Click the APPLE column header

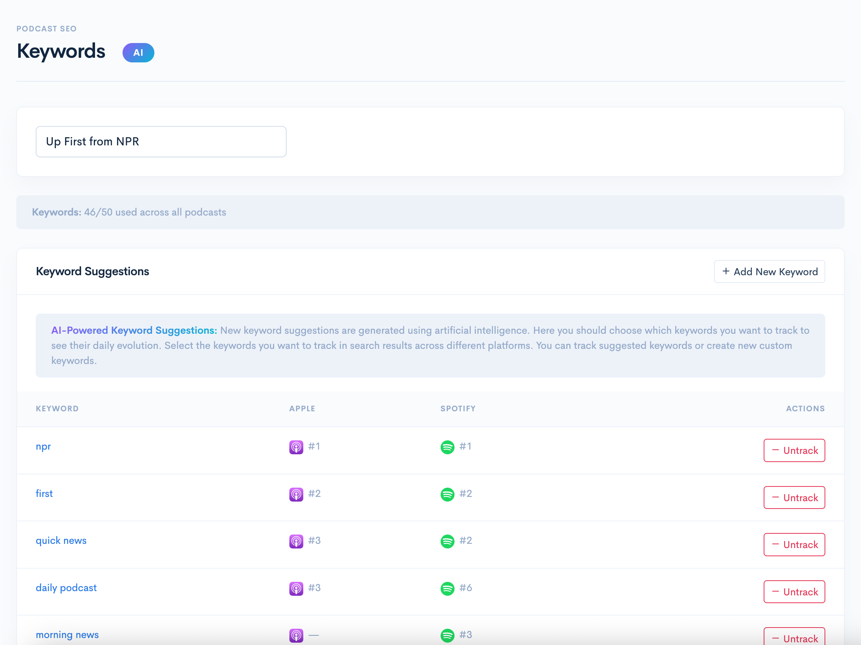tap(302, 409)
